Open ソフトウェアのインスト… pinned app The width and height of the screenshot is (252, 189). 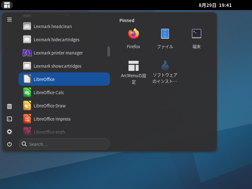tap(165, 72)
